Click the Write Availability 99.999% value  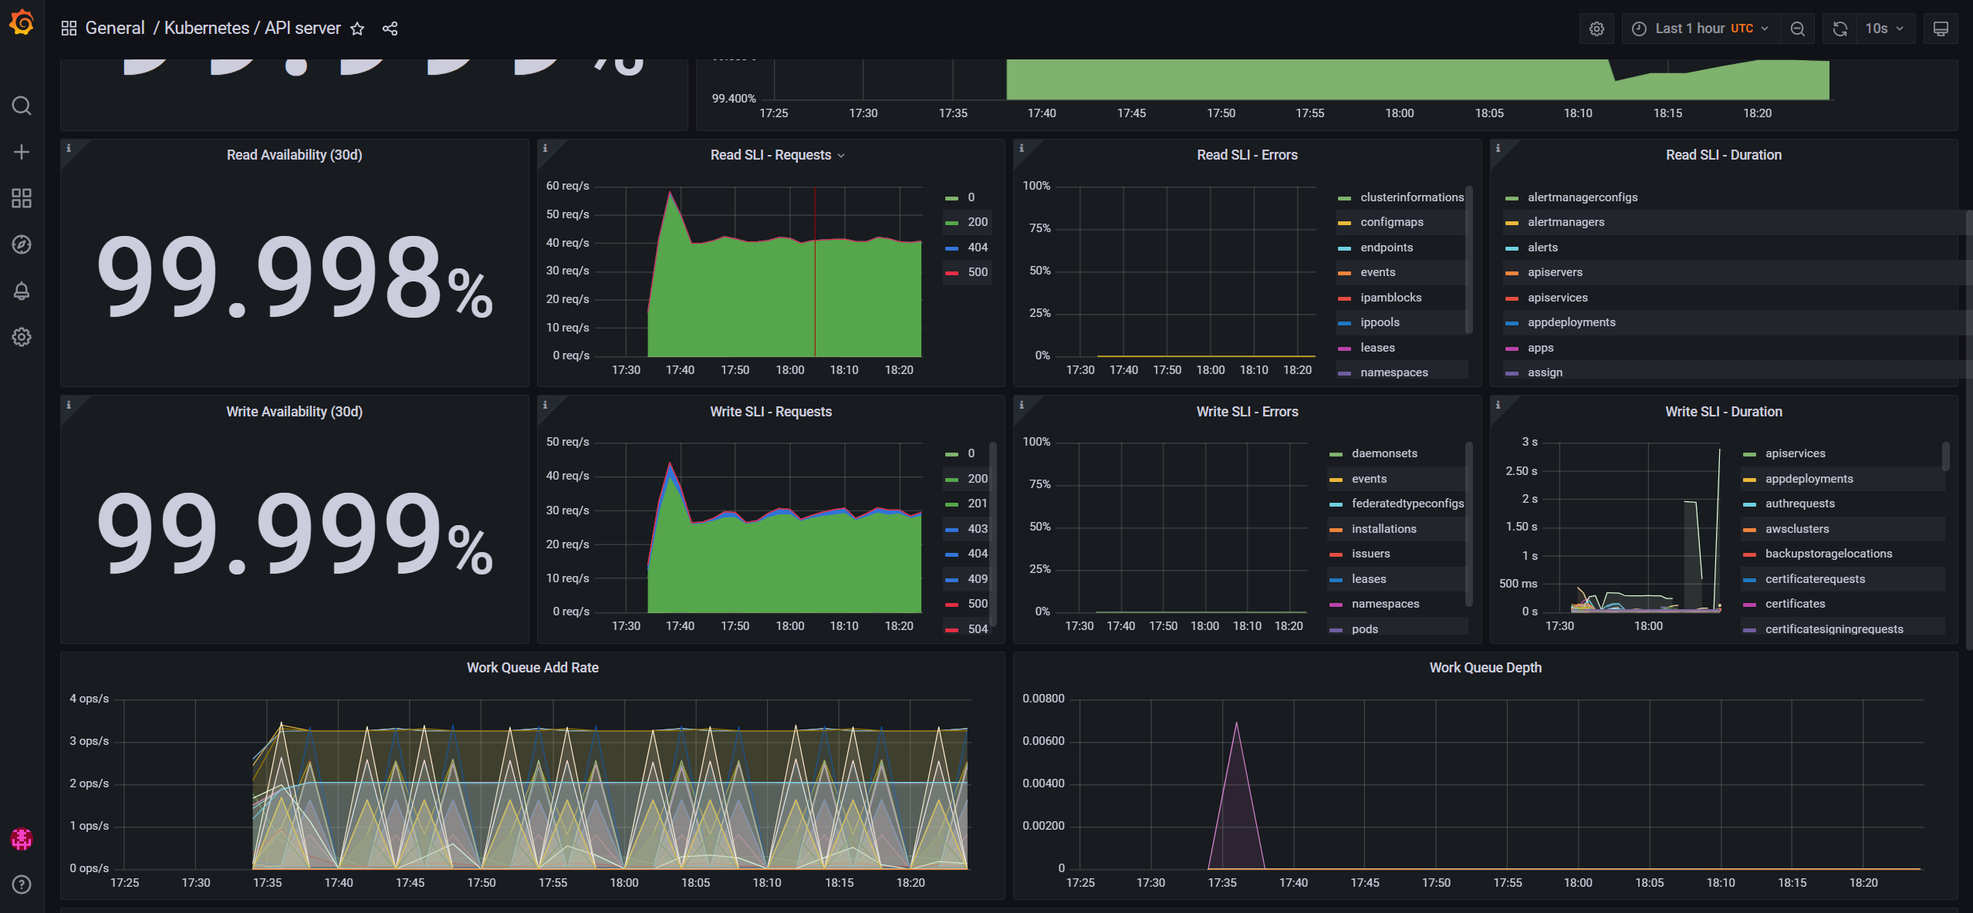click(x=295, y=533)
